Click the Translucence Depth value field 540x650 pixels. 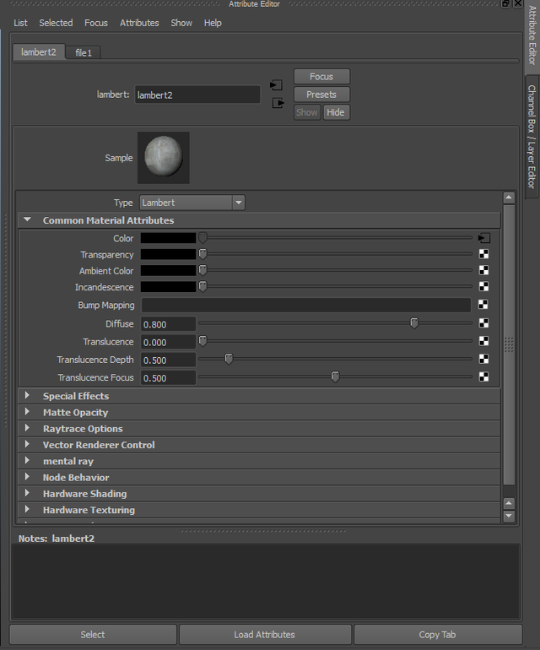(168, 360)
